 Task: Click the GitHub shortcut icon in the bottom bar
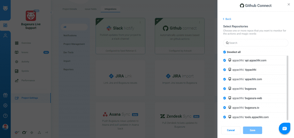[x=24, y=133]
